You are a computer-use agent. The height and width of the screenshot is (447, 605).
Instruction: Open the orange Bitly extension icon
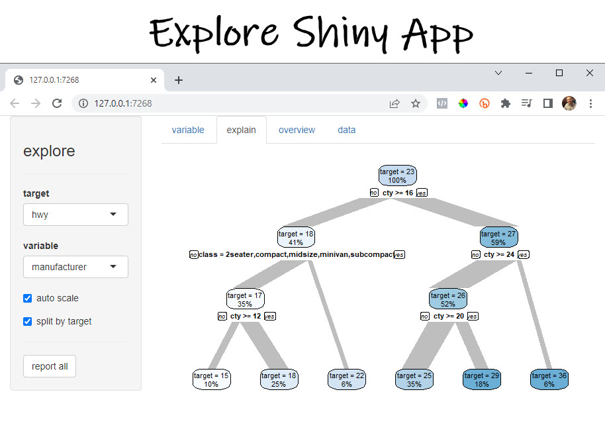[x=484, y=103]
